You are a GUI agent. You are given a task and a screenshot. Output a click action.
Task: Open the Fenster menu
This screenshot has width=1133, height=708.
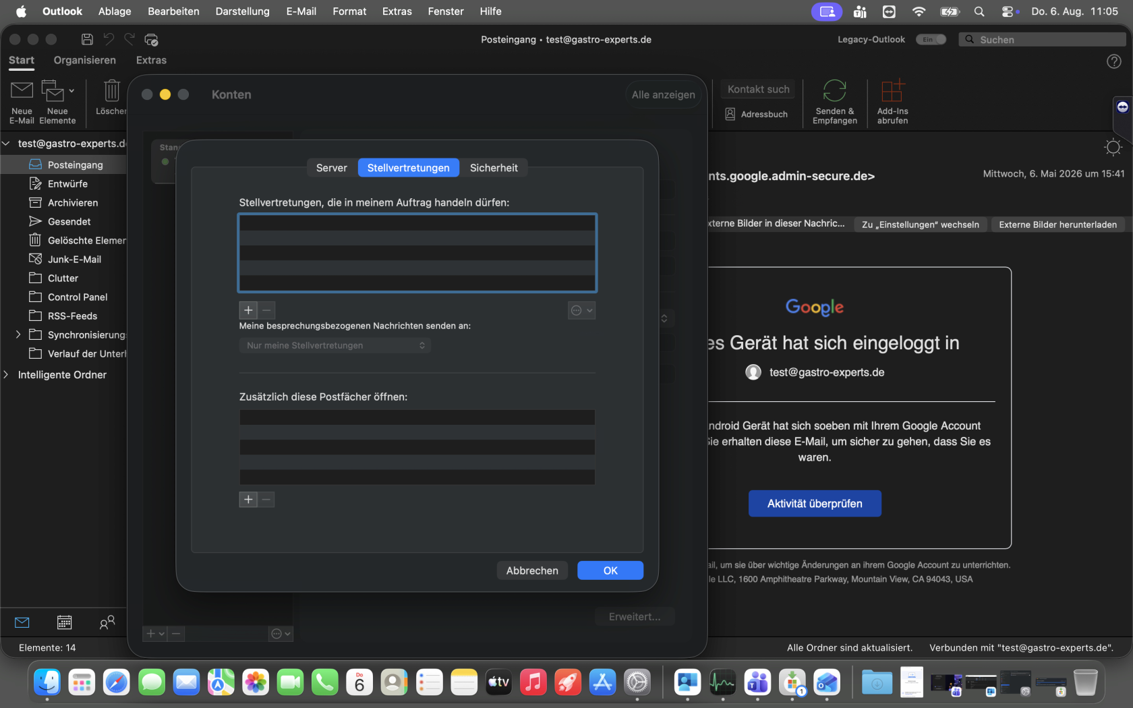point(446,11)
